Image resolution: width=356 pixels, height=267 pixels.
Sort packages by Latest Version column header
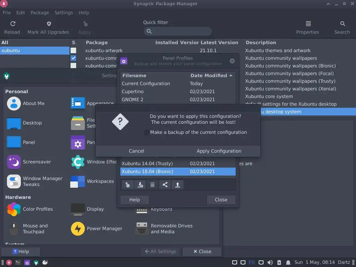(x=219, y=42)
